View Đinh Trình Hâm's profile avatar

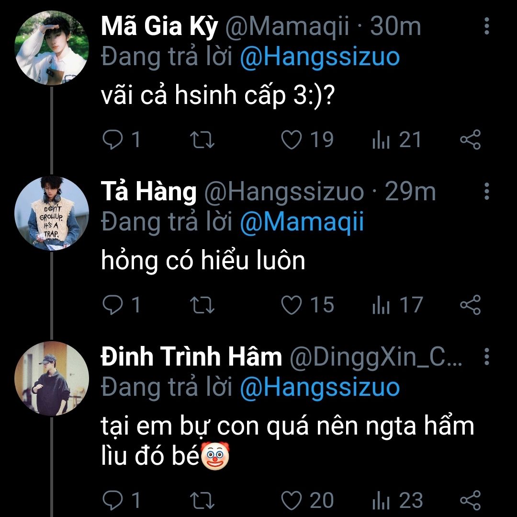(x=52, y=379)
